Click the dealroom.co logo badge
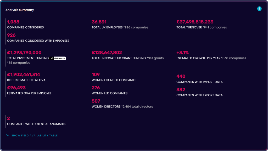 click(x=58, y=58)
